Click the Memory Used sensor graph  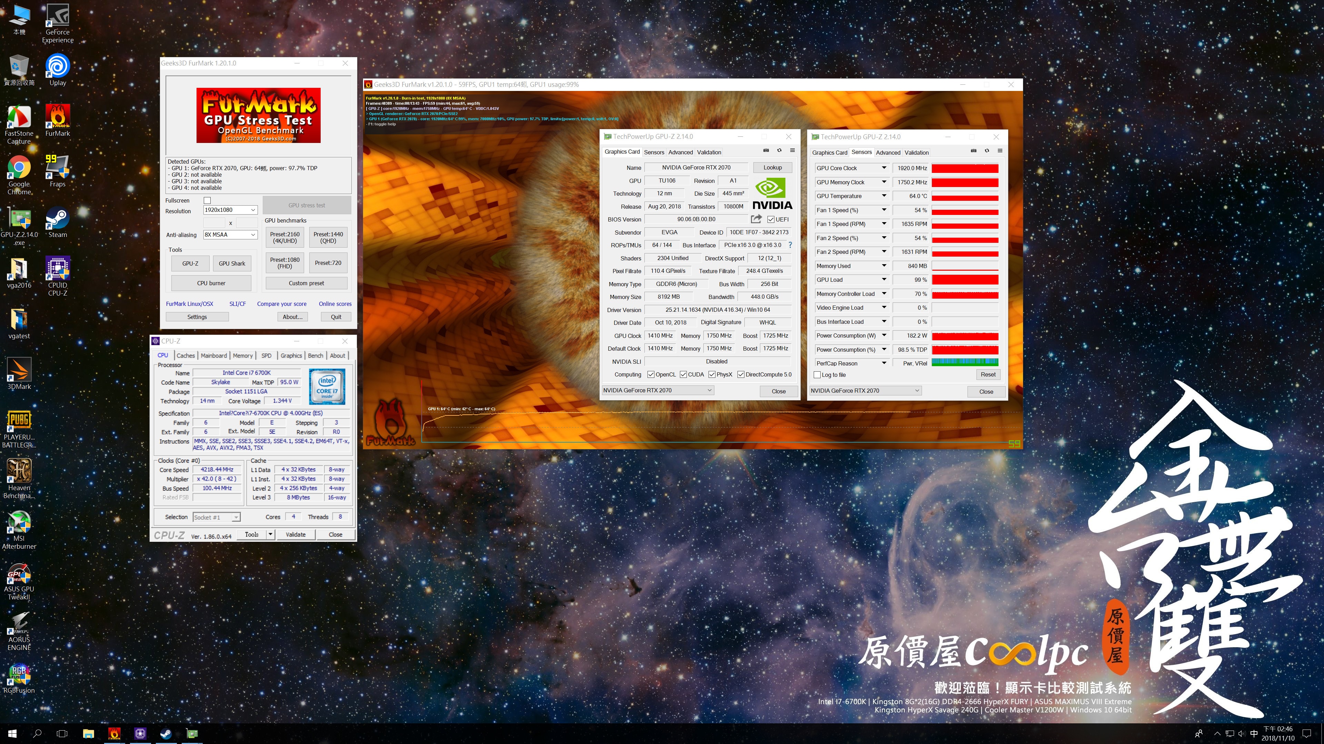[x=965, y=266]
